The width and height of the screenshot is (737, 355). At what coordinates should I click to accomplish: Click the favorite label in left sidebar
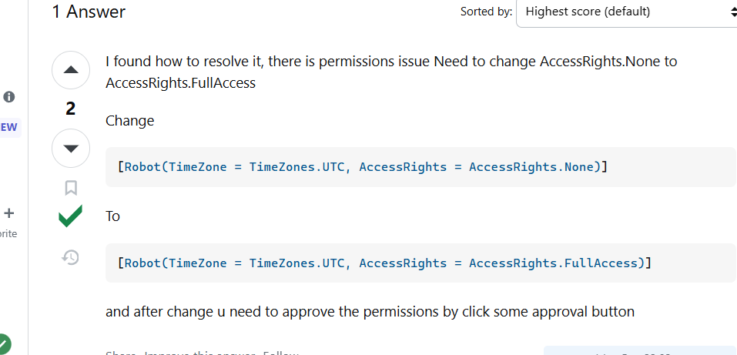[8, 233]
